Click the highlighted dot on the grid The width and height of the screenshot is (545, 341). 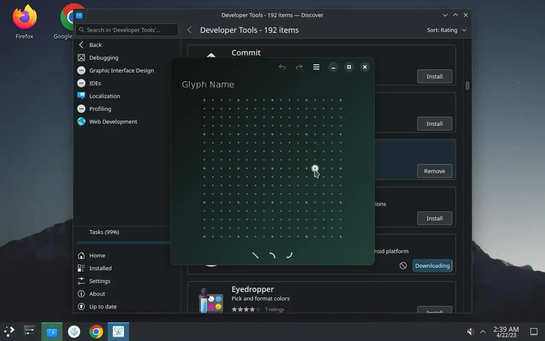[x=315, y=168]
